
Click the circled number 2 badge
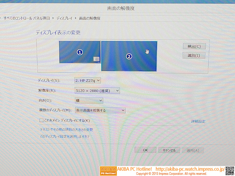coord(129,56)
